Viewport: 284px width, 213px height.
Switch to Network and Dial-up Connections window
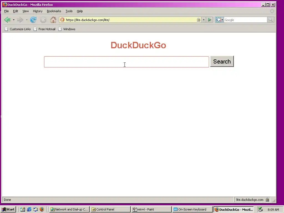click(69, 209)
